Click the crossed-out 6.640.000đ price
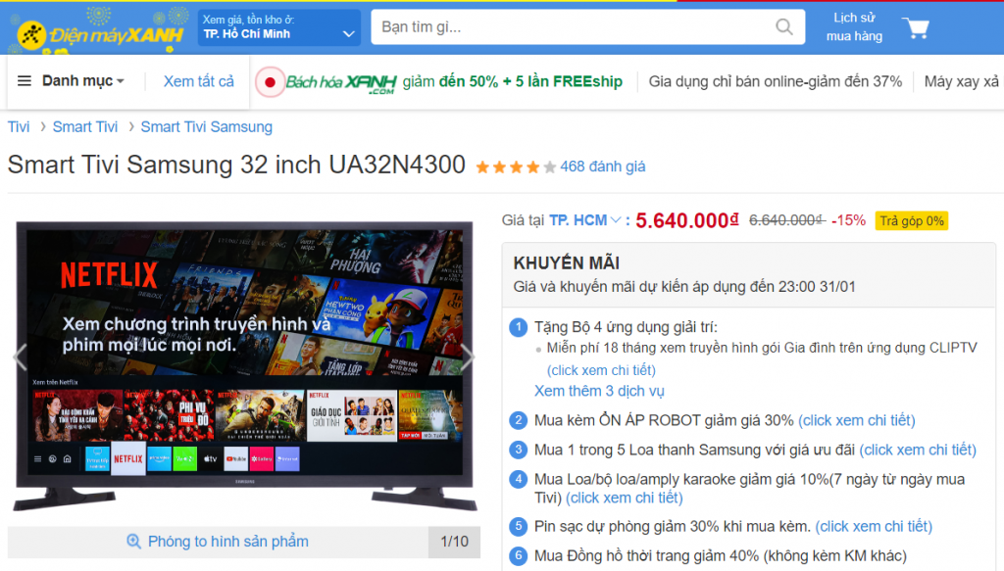The width and height of the screenshot is (1004, 571). [787, 220]
